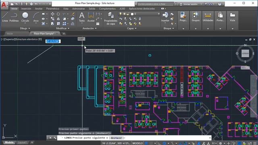Click the Open file quick access icon
This screenshot has width=258, height=145.
pos(17,4)
